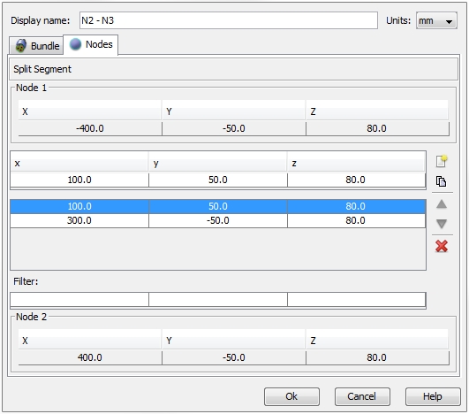Click the Bundle tab helmet icon
Viewport: 469px width, 414px height.
click(20, 46)
